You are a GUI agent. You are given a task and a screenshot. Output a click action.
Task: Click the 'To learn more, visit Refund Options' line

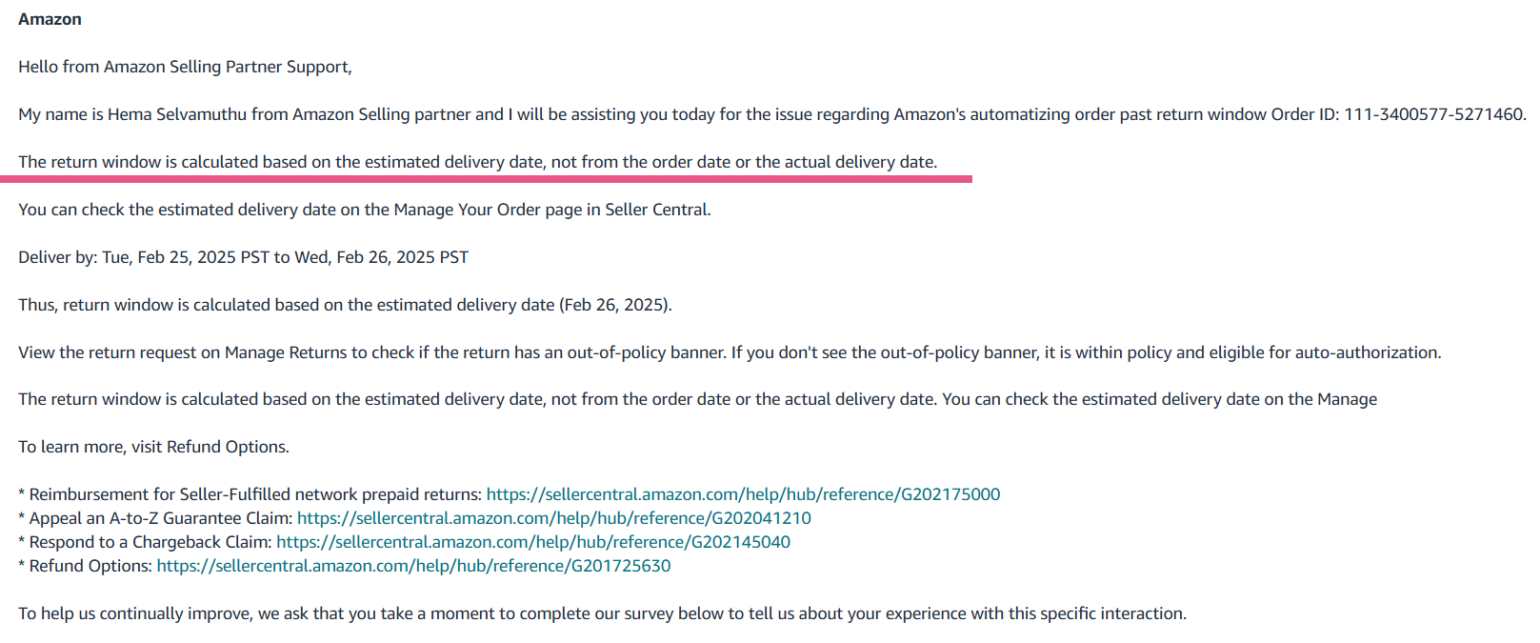[x=153, y=447]
